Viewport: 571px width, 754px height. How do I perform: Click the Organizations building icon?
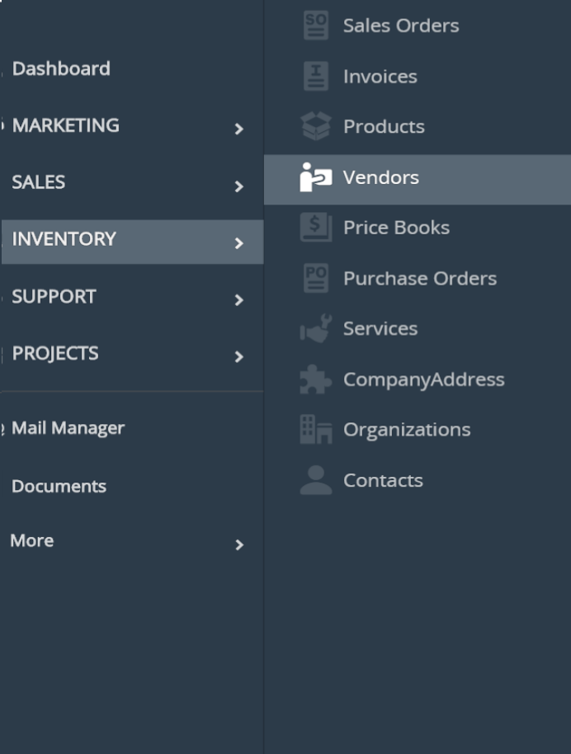tap(315, 430)
